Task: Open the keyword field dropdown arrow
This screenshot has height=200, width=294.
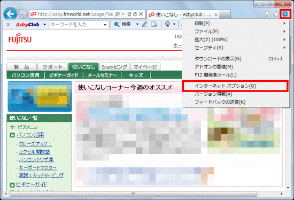Action: [x=105, y=25]
